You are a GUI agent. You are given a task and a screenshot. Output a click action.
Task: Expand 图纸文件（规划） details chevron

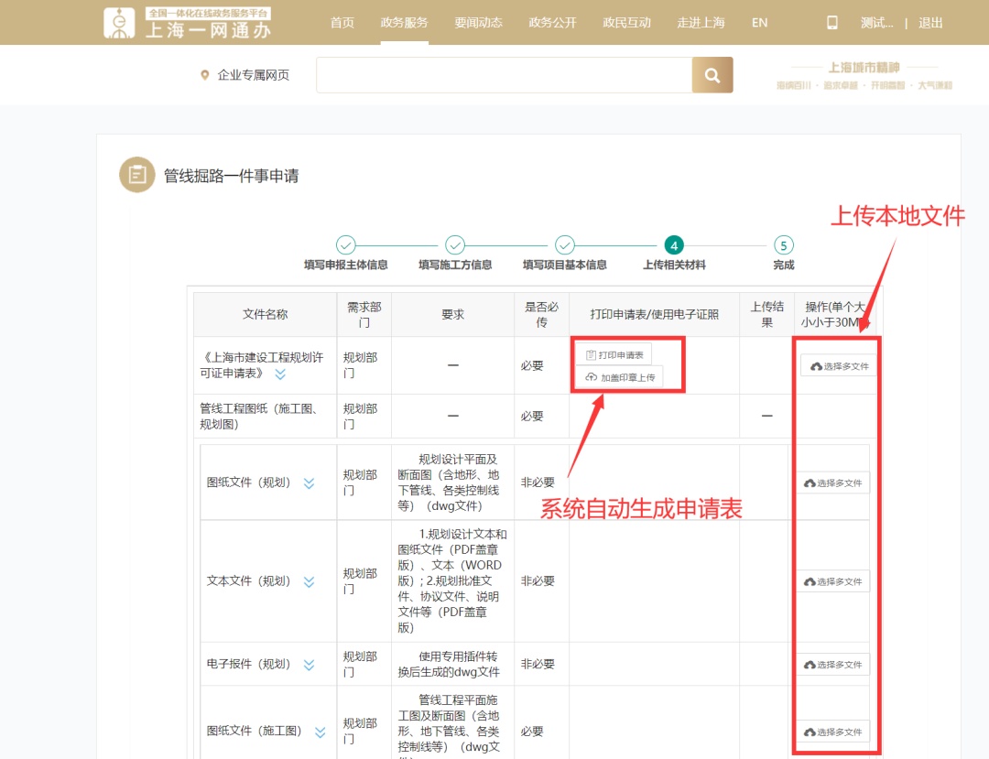309,483
